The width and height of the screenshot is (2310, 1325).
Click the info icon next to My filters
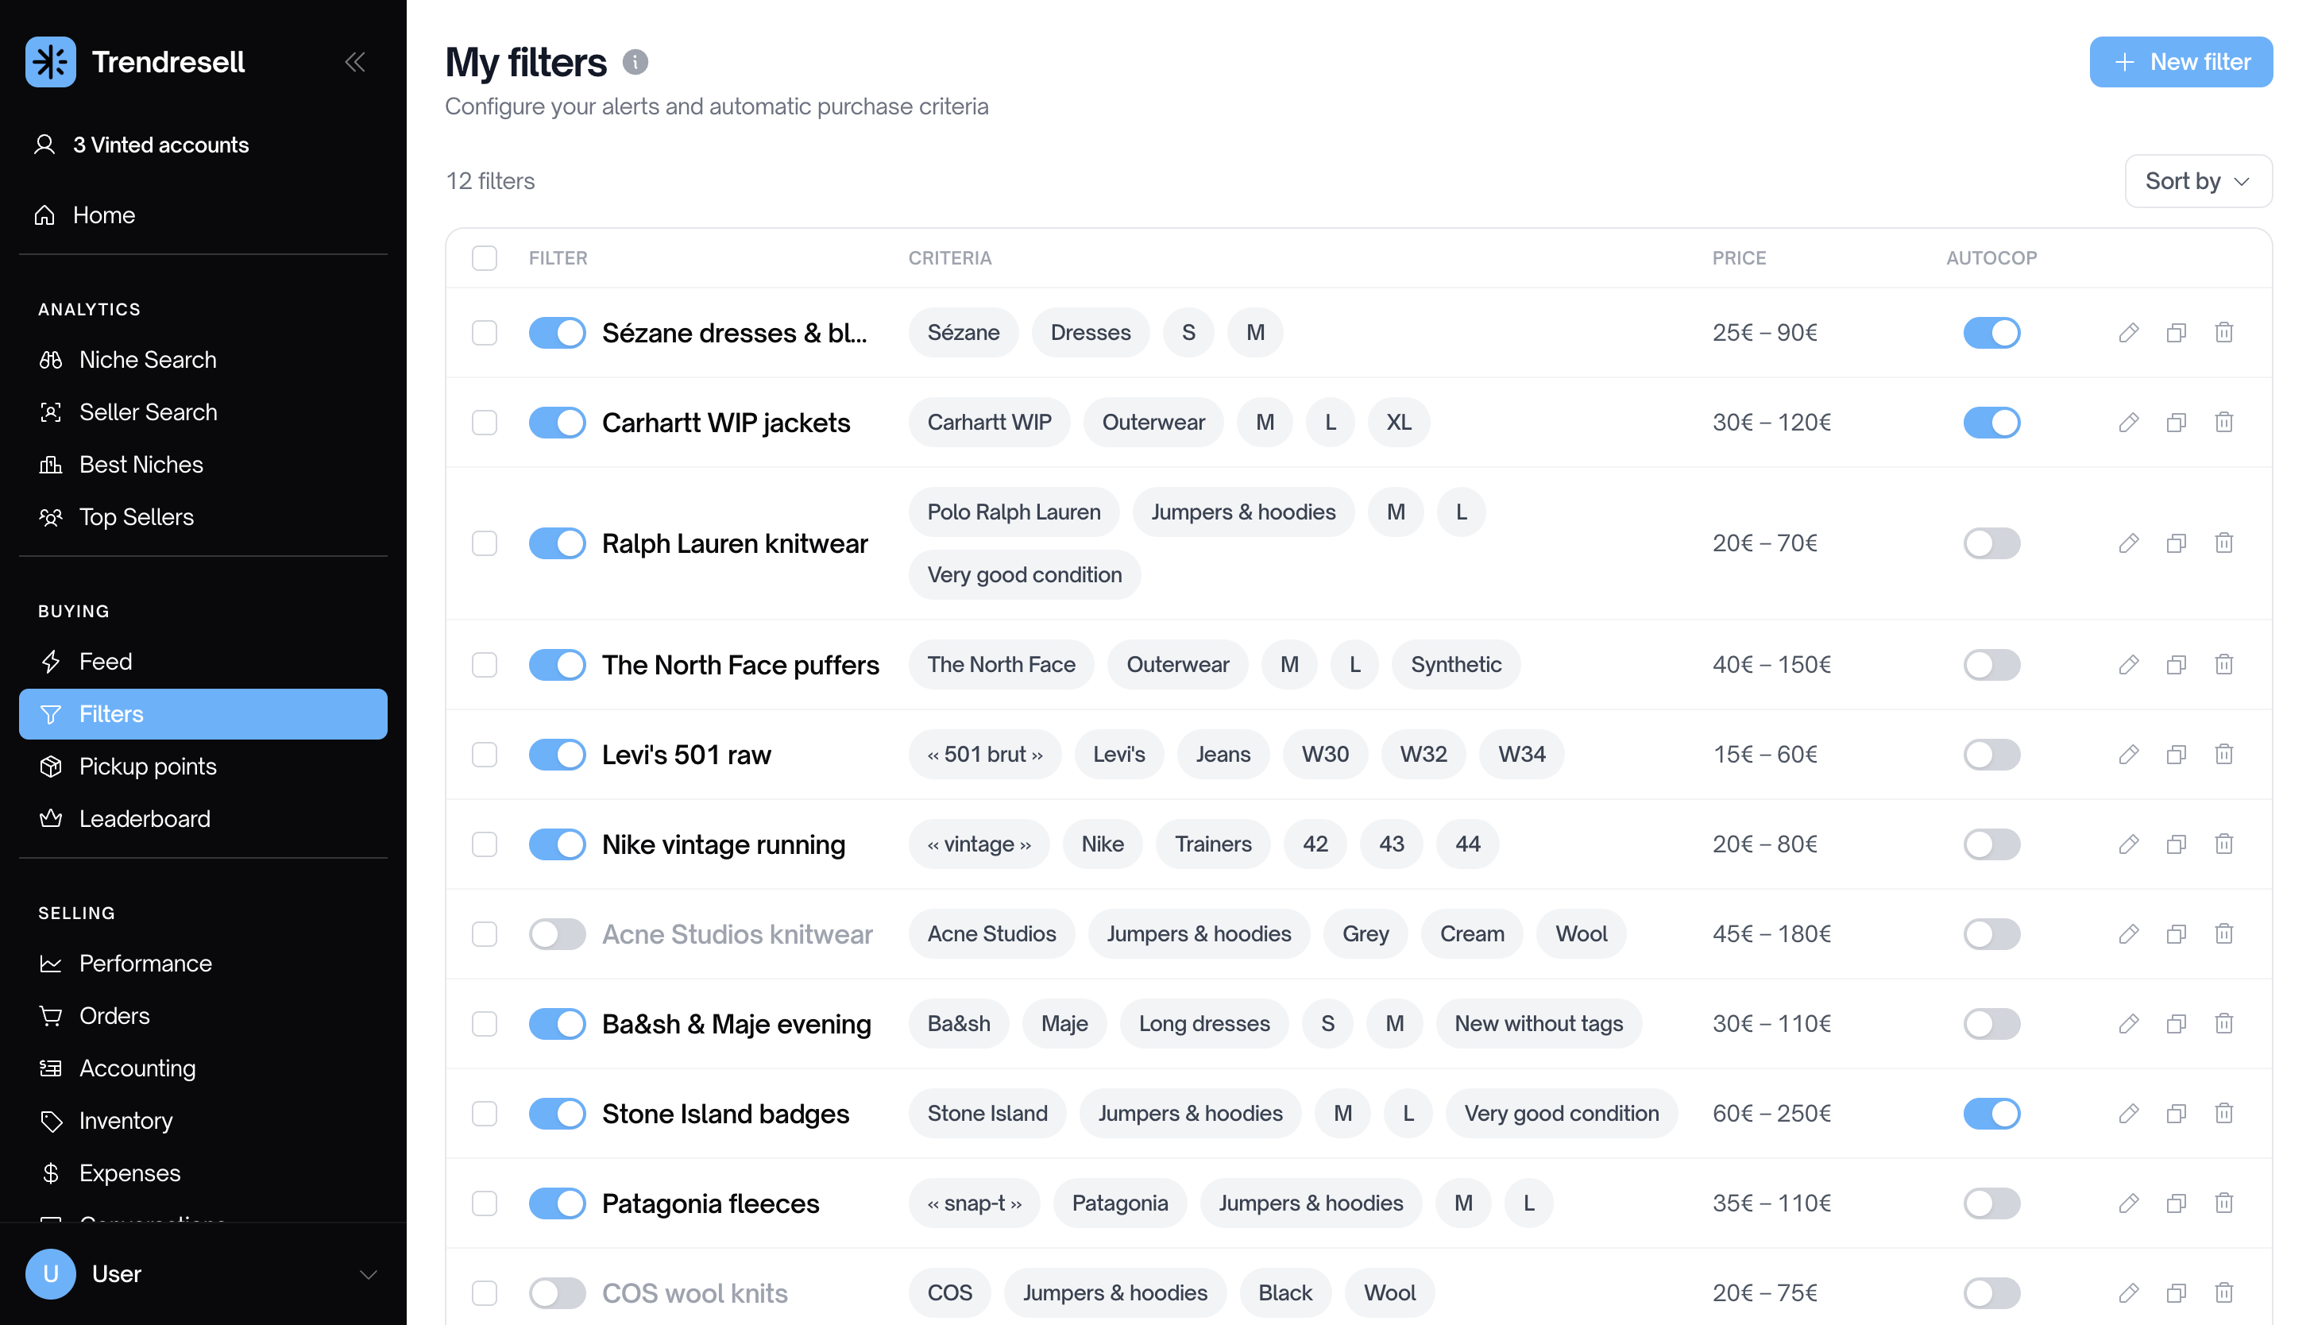635,62
